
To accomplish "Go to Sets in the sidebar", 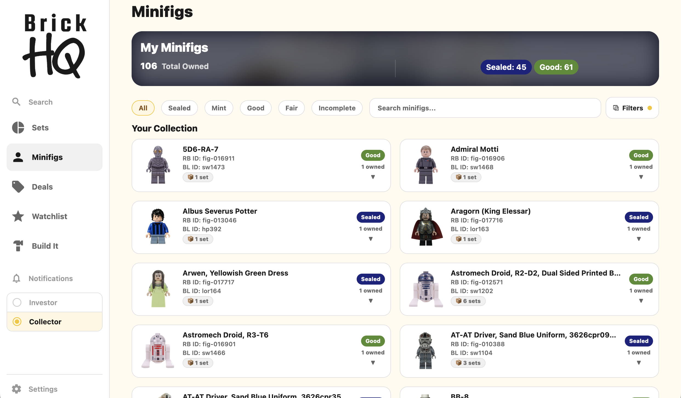I will 55,128.
